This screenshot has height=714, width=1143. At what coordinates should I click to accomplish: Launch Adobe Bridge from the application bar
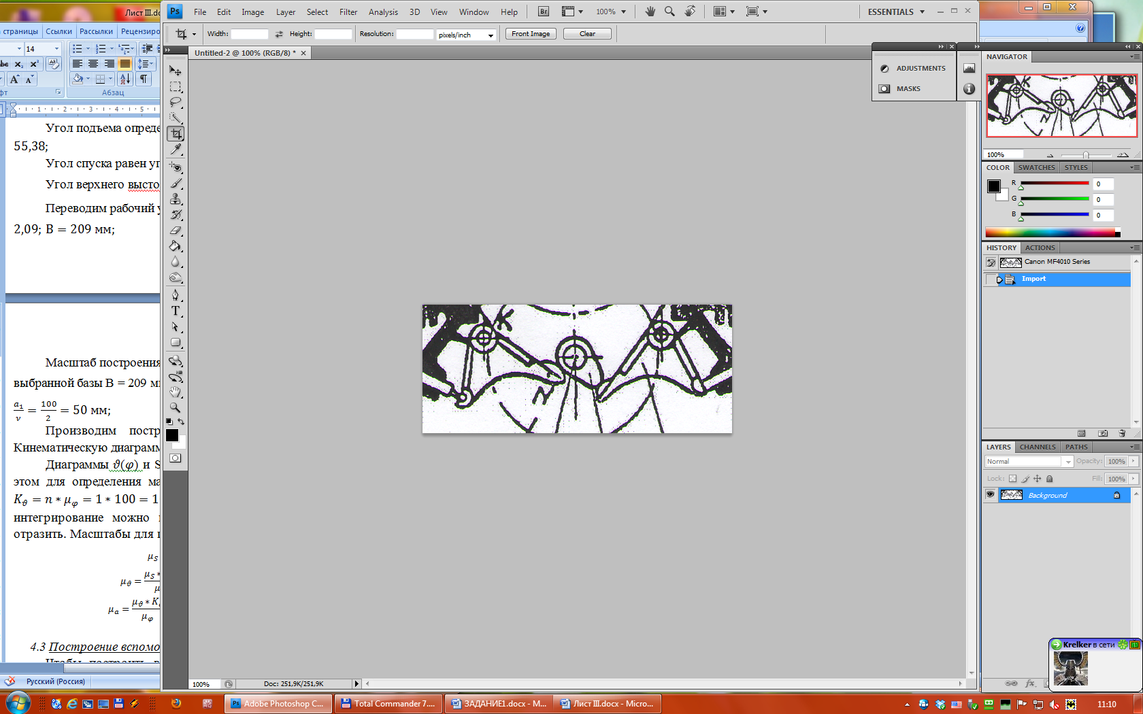pyautogui.click(x=543, y=12)
